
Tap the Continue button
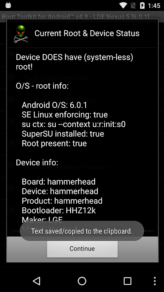pyautogui.click(x=82, y=249)
